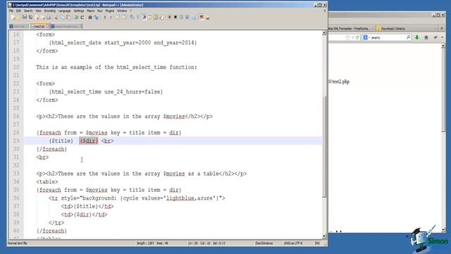451x254 pixels.
Task: Click the ABC spell-check toolbar icon
Action: pos(202,17)
